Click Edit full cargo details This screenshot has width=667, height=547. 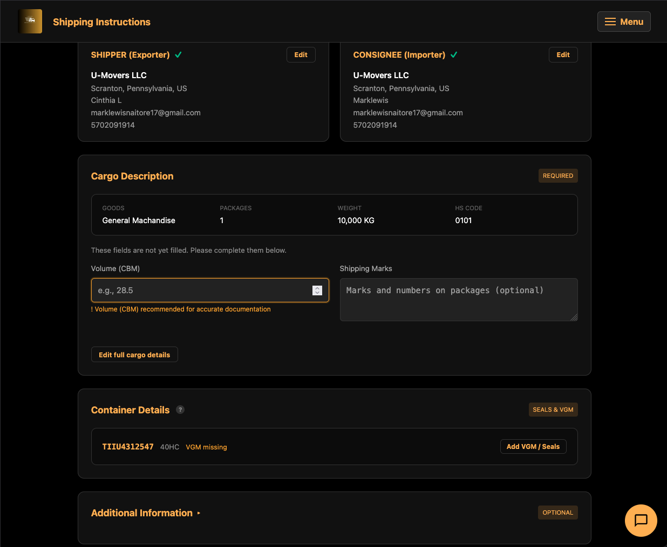[134, 354]
